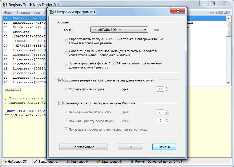This screenshot has width=234, height=167.
Task: Close the settings dialog with X
Action: click(178, 10)
